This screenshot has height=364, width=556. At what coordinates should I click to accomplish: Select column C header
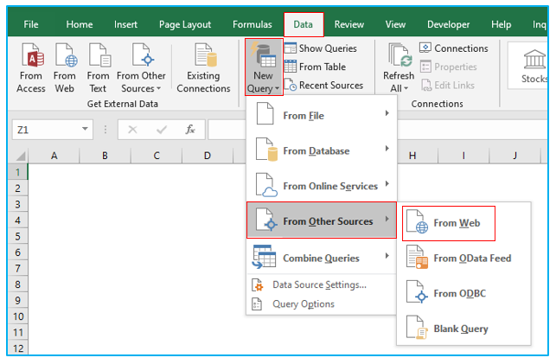click(x=157, y=156)
